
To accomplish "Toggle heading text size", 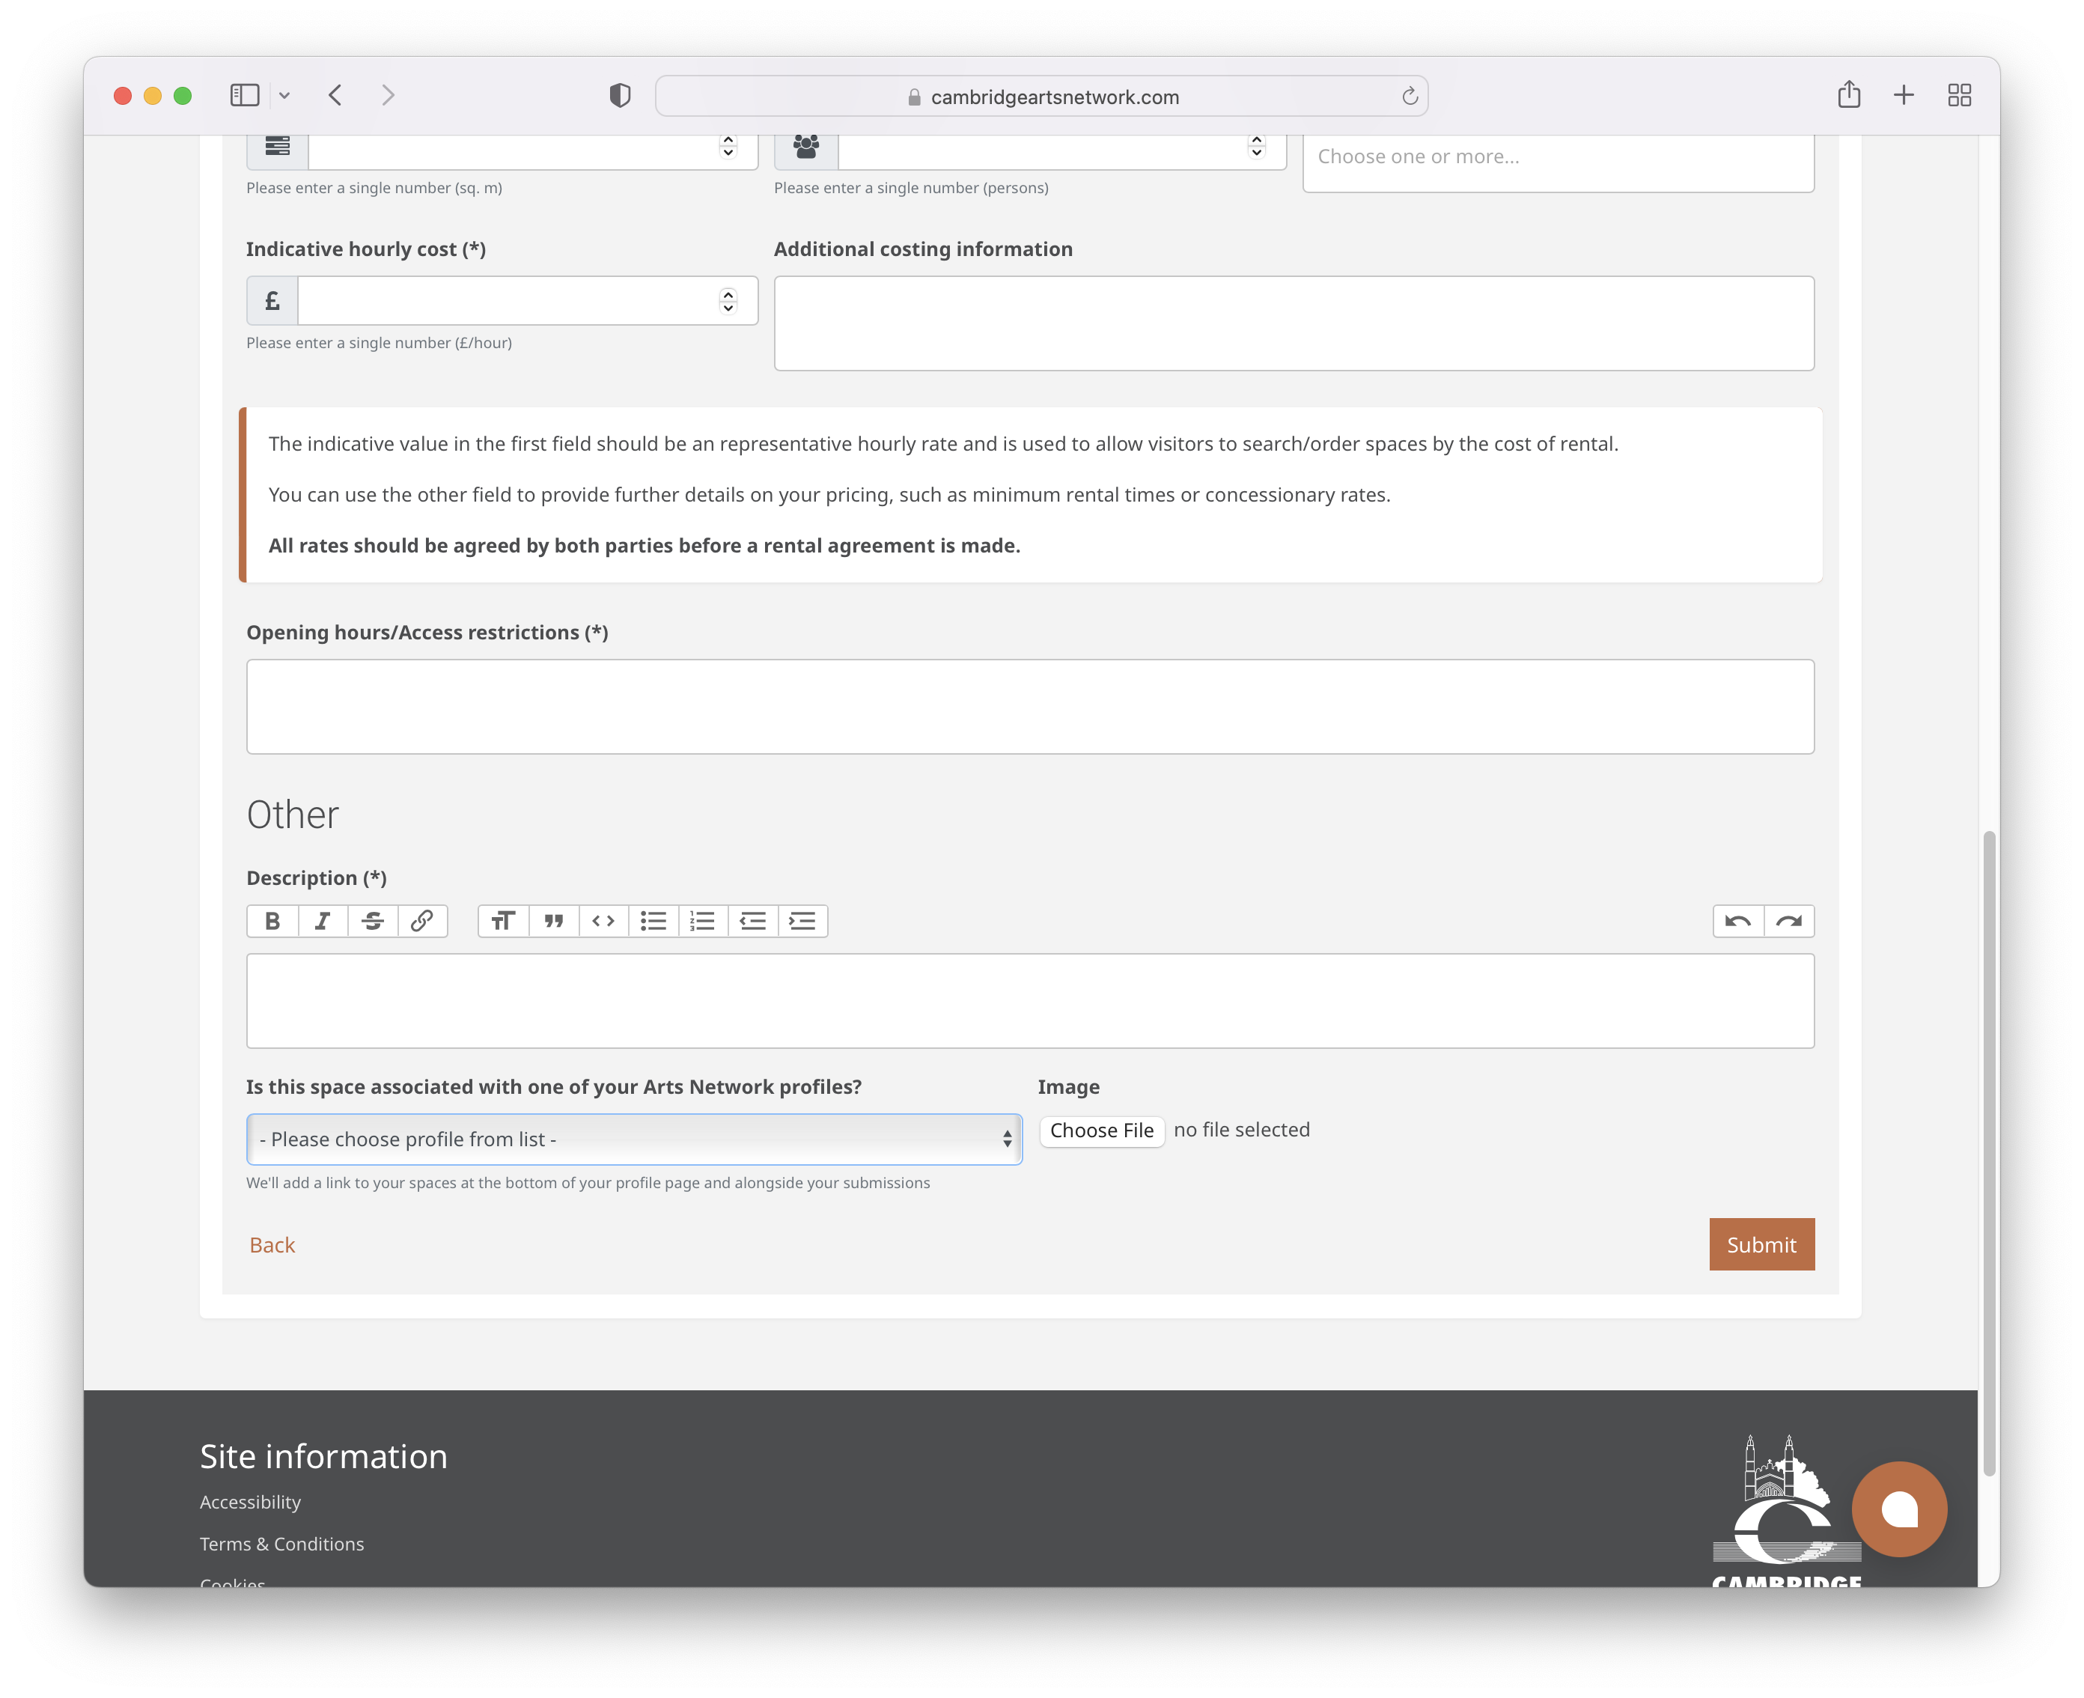I will 504,920.
